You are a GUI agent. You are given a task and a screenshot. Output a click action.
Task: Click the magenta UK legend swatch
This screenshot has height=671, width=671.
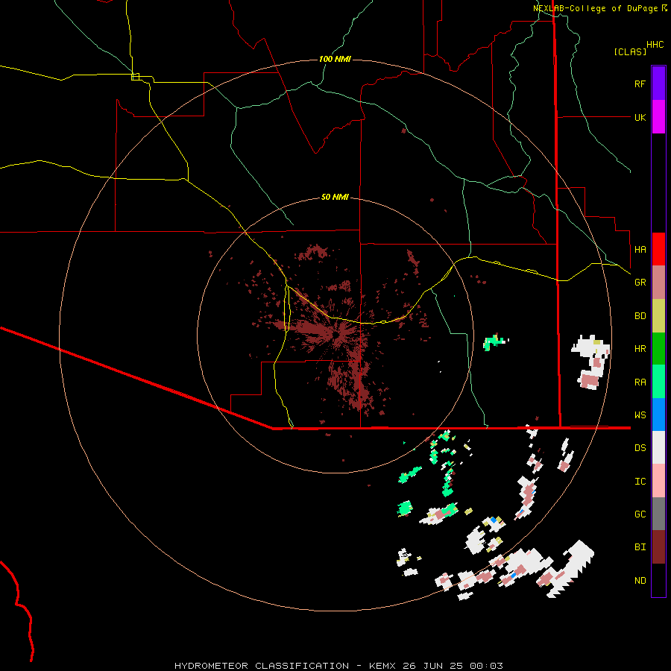[658, 117]
